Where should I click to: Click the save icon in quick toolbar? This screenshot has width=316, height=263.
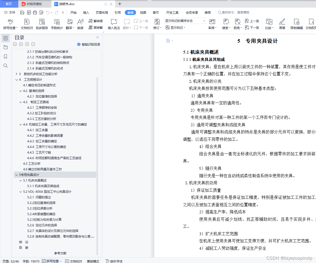click(x=22, y=12)
